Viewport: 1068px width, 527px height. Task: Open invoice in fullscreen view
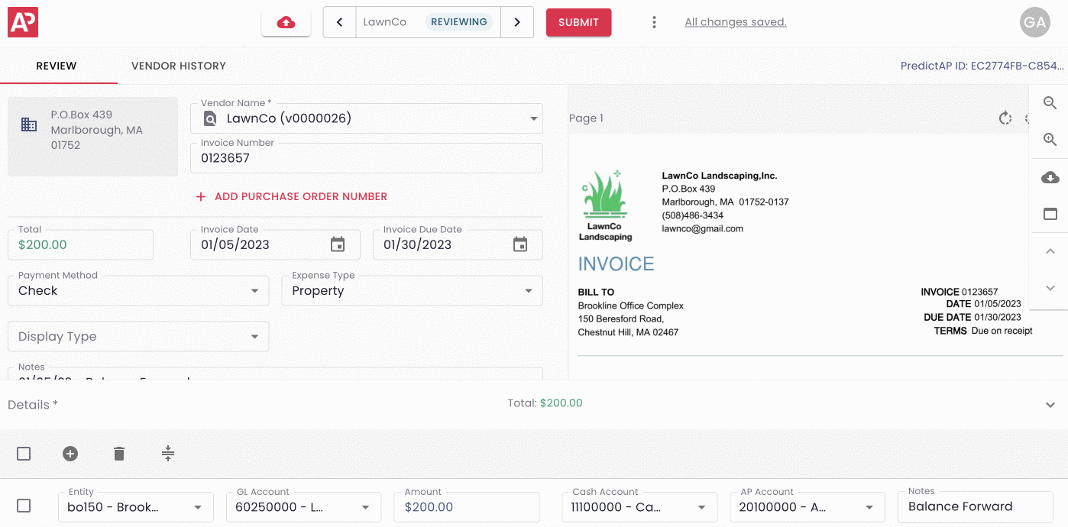(x=1049, y=214)
